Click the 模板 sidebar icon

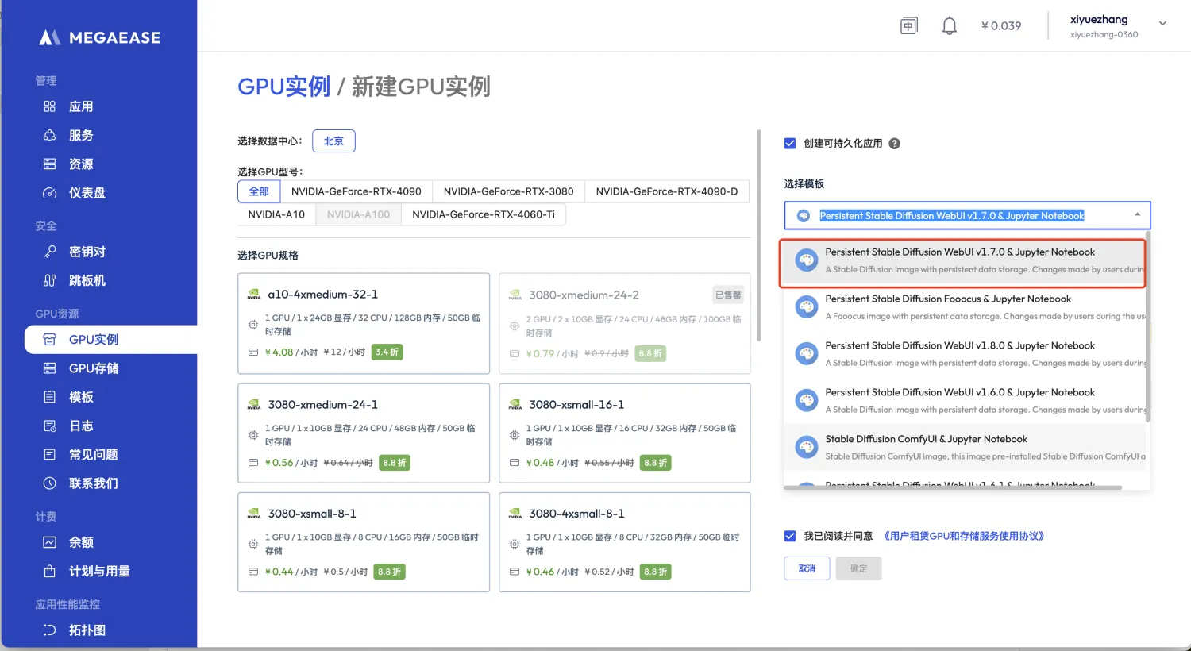coord(49,397)
